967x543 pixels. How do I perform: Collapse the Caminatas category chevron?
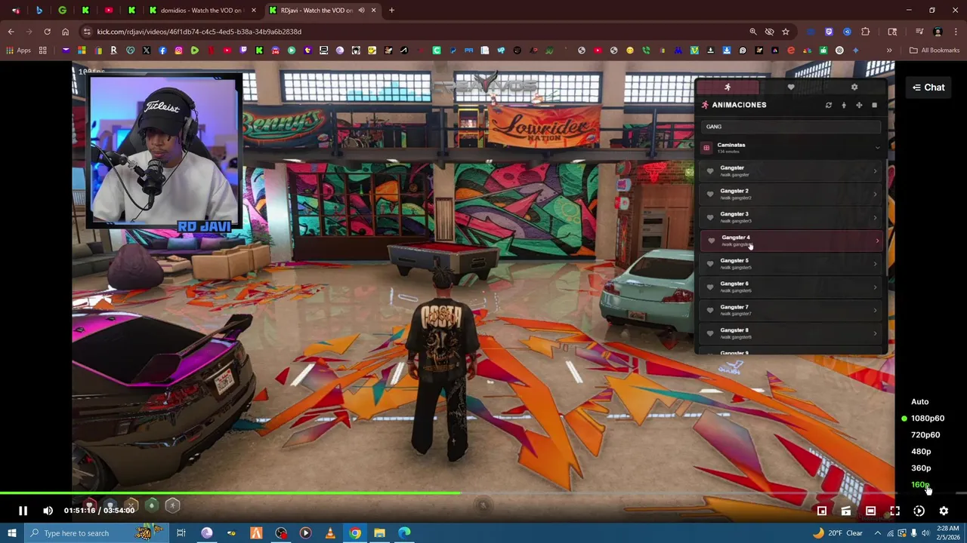pyautogui.click(x=877, y=148)
